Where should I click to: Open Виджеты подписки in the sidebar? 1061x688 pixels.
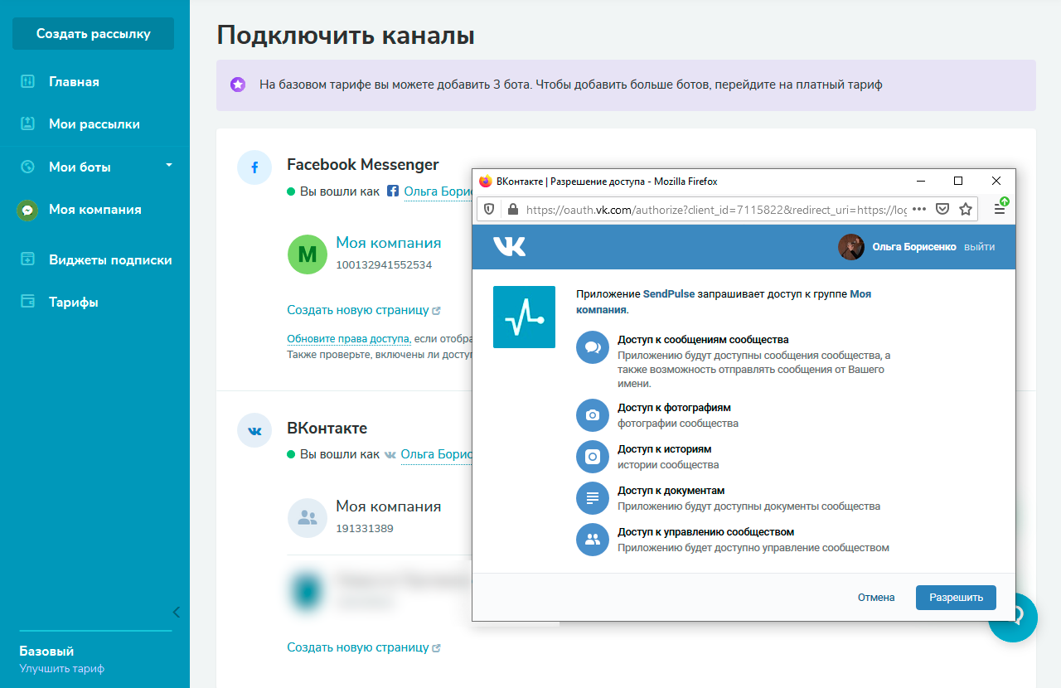coord(110,260)
